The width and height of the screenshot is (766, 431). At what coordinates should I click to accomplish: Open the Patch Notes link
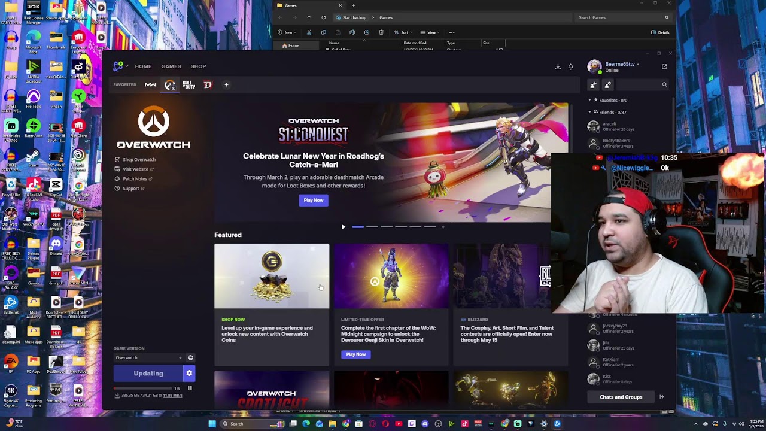tap(133, 179)
